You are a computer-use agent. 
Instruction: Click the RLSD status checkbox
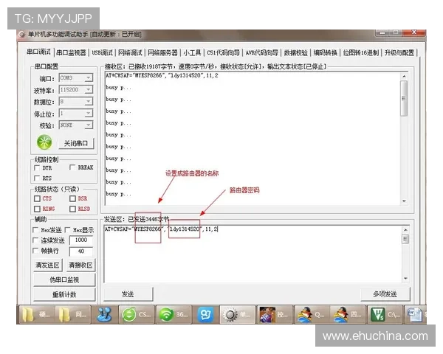tap(72, 209)
